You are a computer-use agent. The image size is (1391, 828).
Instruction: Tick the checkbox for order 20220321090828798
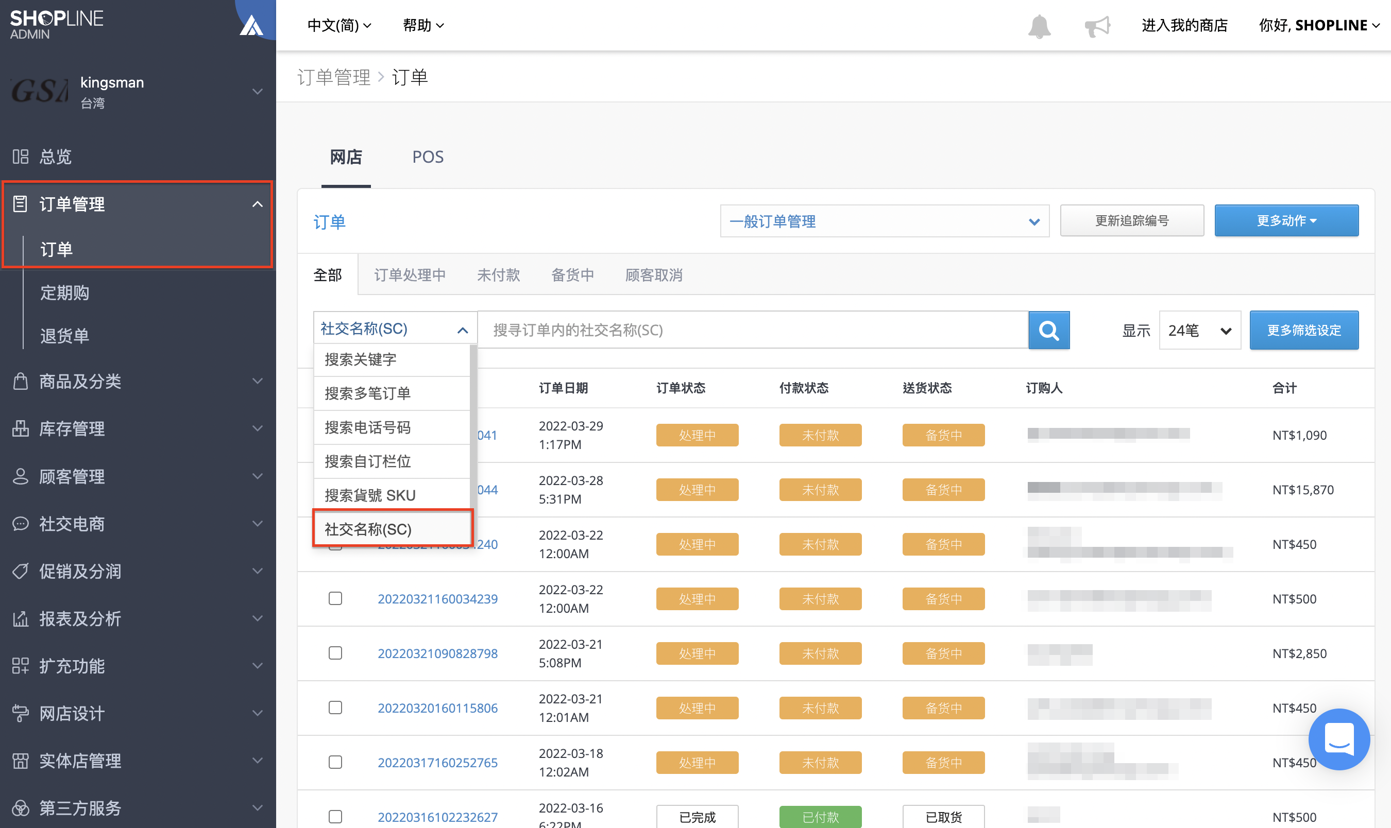(x=335, y=653)
